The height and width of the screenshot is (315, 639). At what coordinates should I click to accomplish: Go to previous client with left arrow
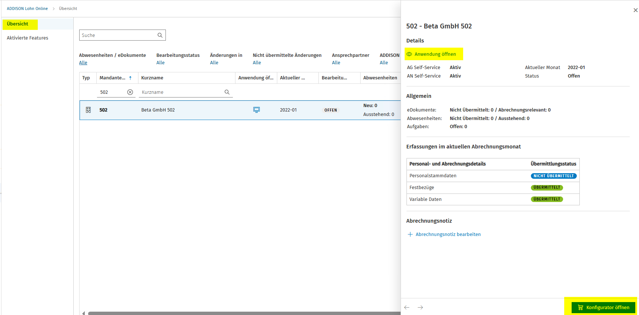click(x=407, y=307)
